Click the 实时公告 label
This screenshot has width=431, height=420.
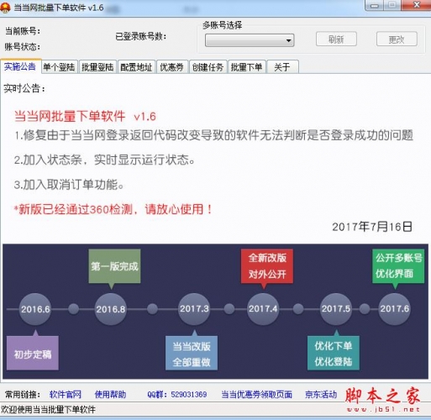(x=24, y=88)
